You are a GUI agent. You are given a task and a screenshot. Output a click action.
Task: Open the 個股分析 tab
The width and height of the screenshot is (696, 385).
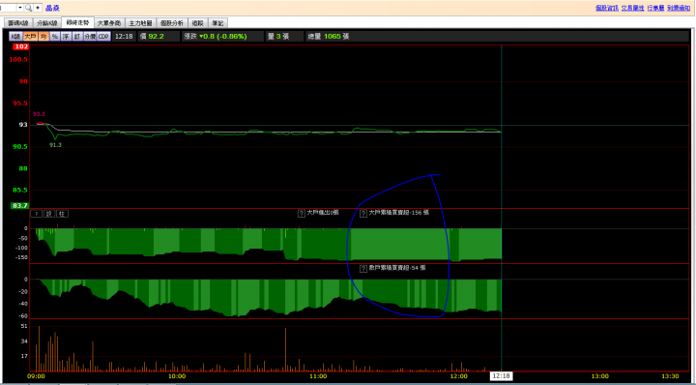(x=172, y=23)
